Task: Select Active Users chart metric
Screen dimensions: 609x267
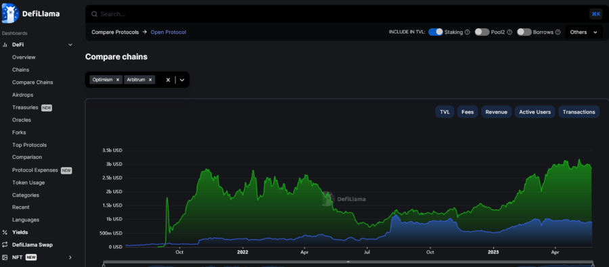Action: click(x=535, y=112)
